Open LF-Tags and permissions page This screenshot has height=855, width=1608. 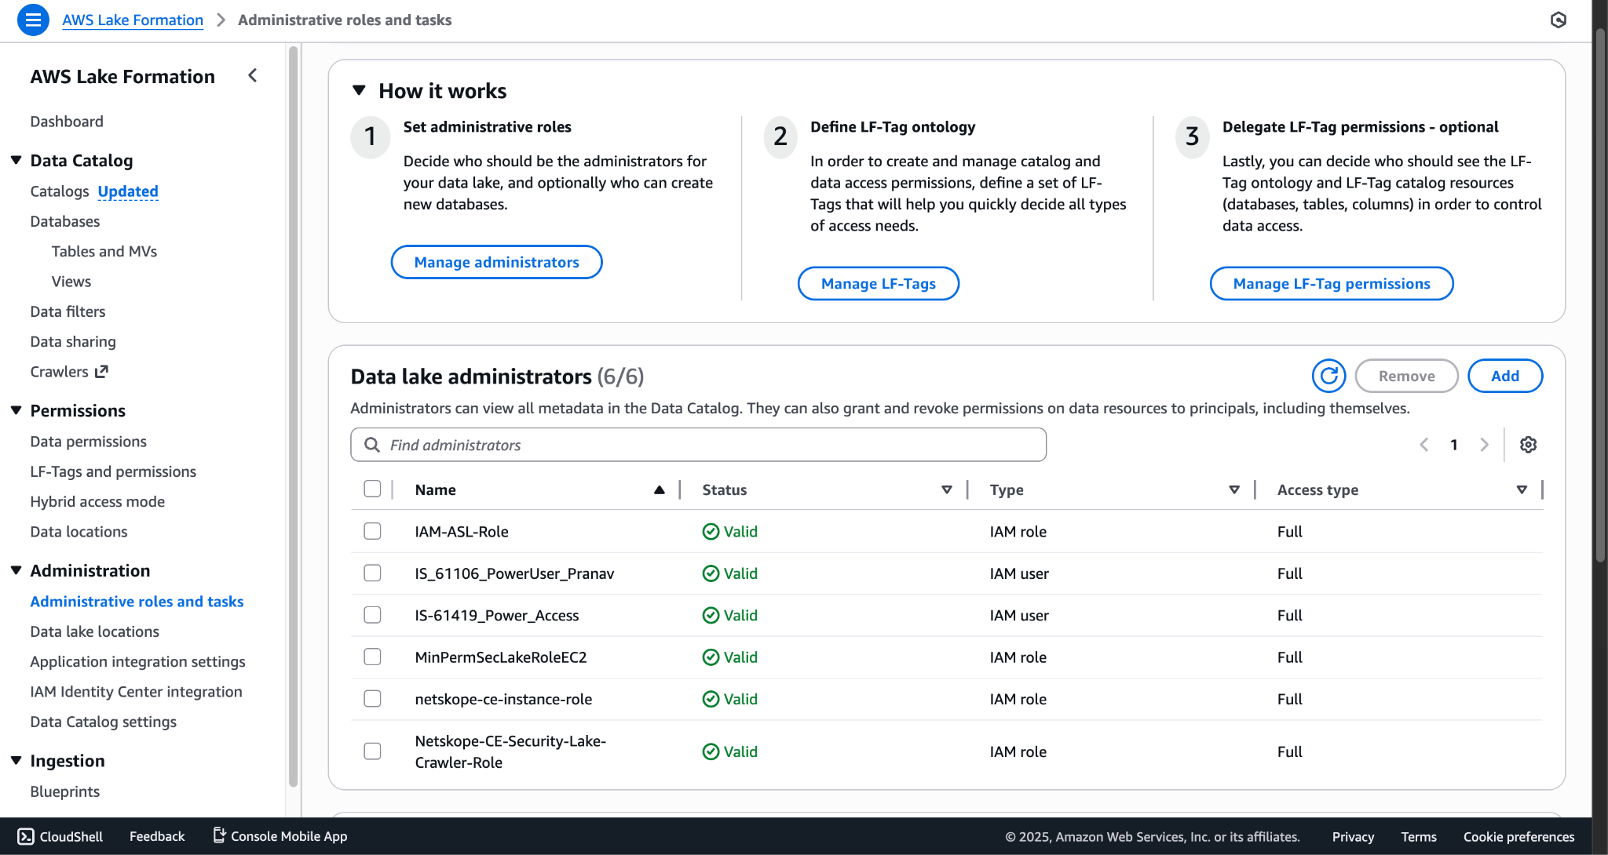coord(113,471)
